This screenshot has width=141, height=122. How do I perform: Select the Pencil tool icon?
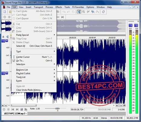pyautogui.click(x=88, y=12)
